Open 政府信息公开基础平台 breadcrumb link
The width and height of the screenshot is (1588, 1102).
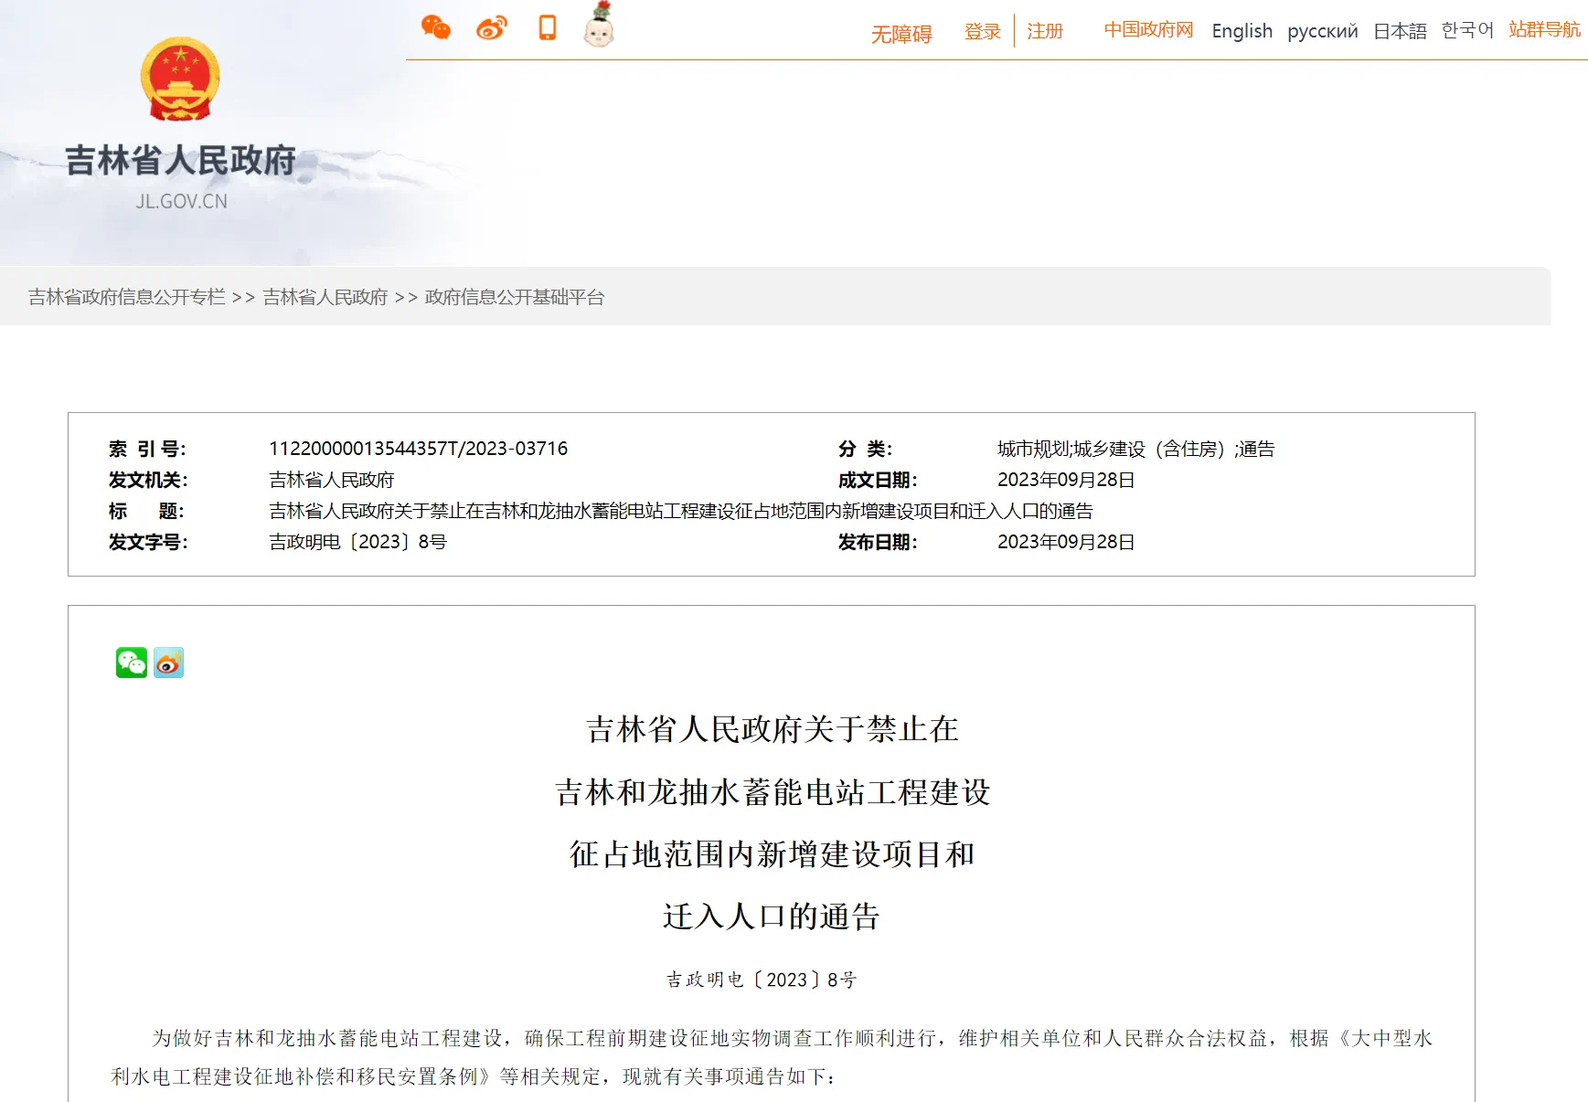coord(515,297)
